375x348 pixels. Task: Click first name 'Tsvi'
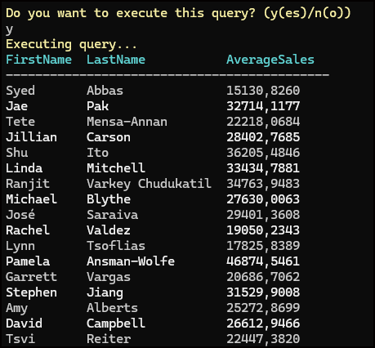click(x=20, y=339)
